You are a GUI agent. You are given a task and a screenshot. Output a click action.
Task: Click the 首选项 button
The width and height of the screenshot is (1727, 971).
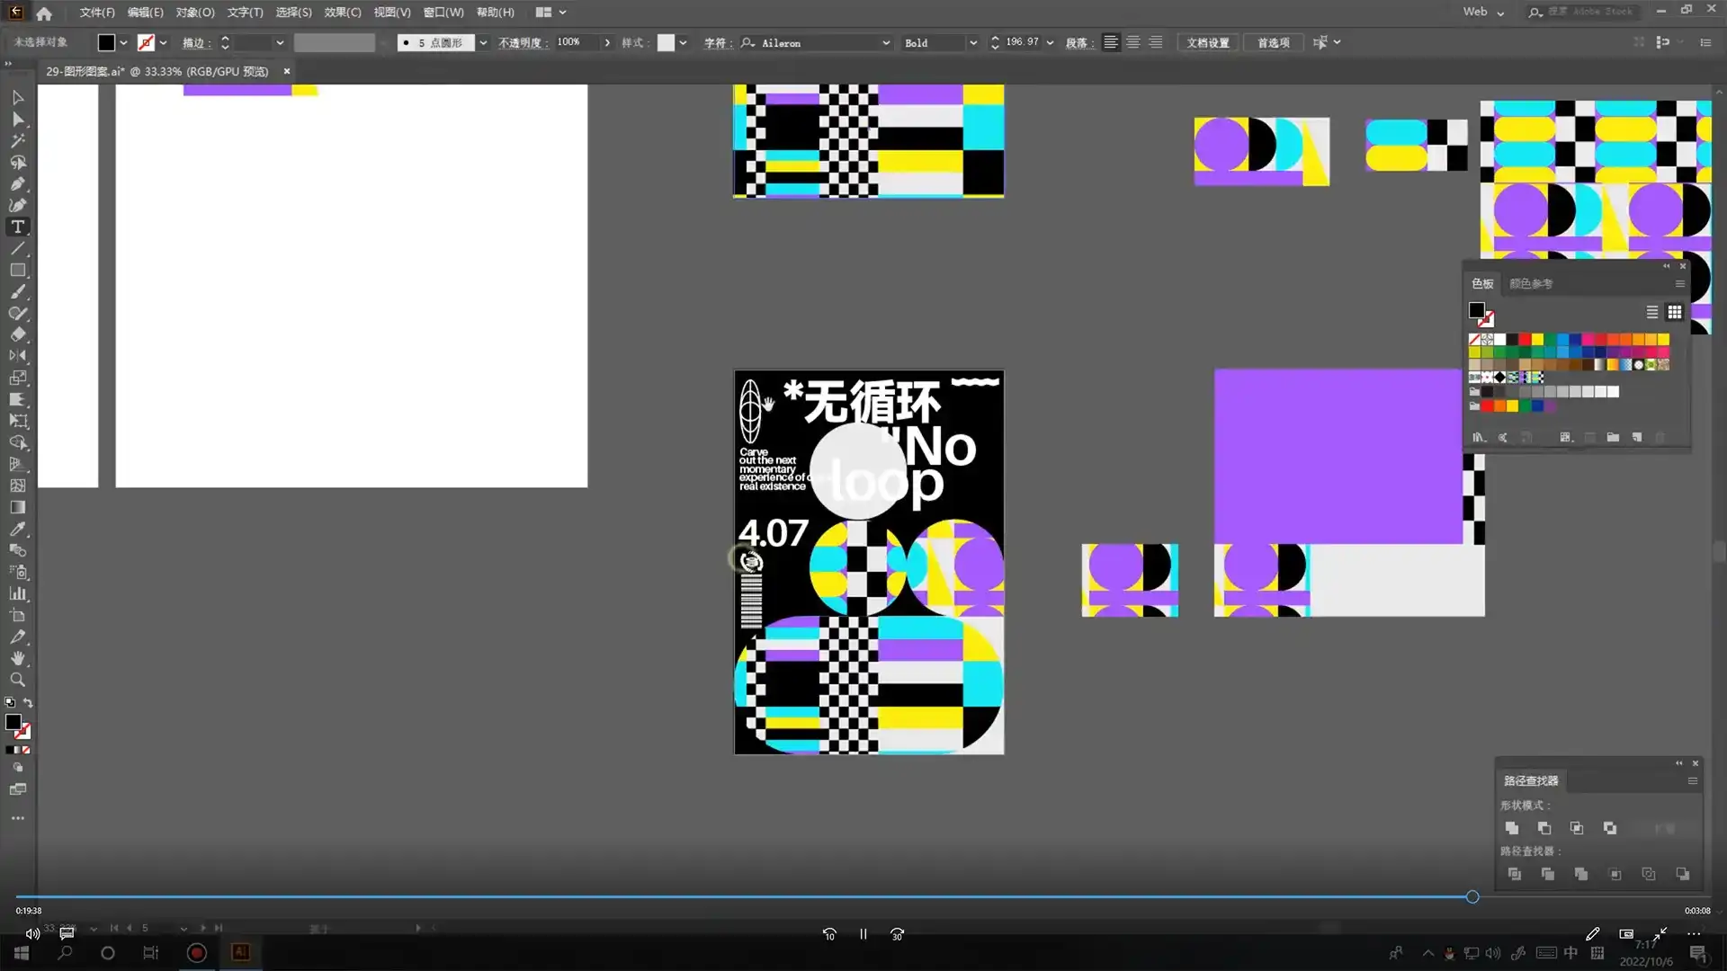pos(1273,43)
